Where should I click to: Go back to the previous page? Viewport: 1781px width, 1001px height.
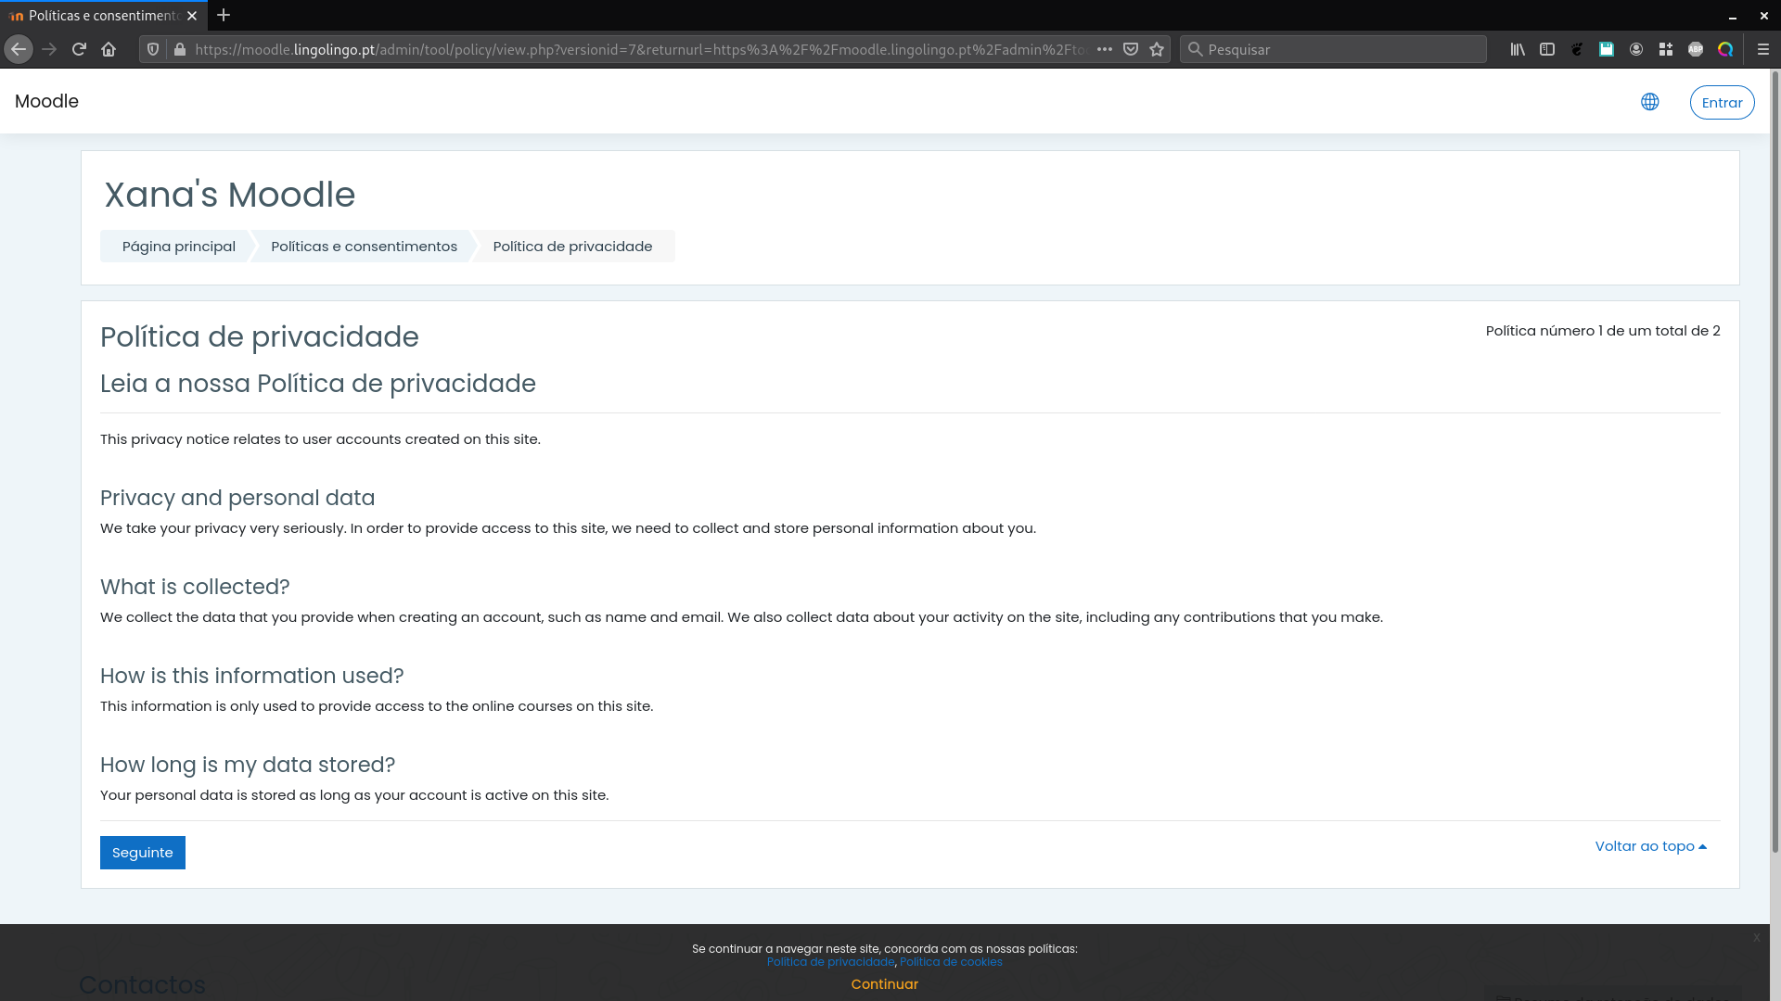19,49
